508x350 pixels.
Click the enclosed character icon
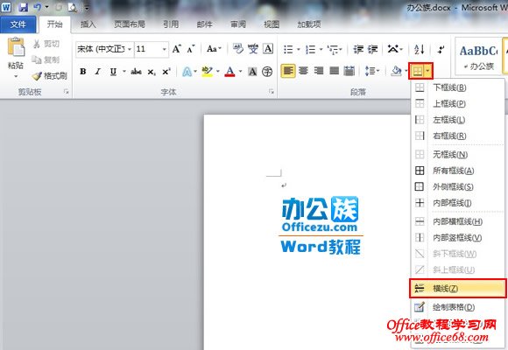(x=267, y=72)
